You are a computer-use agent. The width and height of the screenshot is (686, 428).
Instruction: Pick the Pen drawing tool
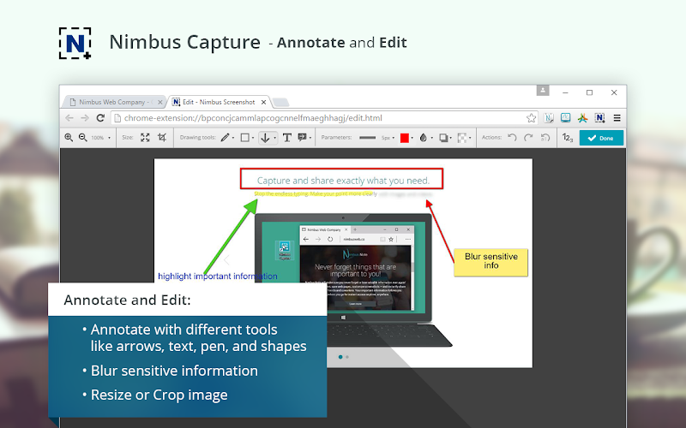pyautogui.click(x=225, y=138)
